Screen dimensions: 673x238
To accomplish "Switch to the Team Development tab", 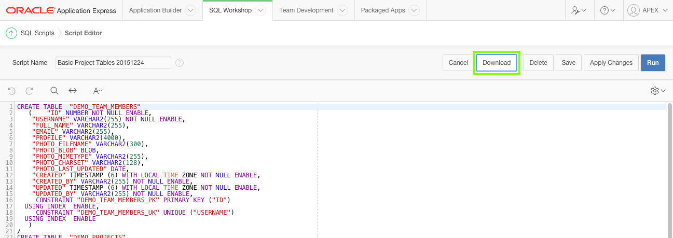I will 306,10.
